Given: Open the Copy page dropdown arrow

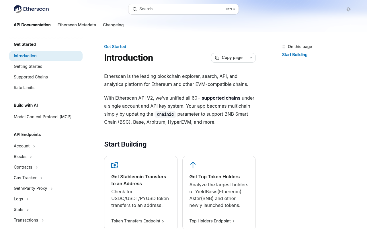Looking at the screenshot, I should tap(251, 58).
